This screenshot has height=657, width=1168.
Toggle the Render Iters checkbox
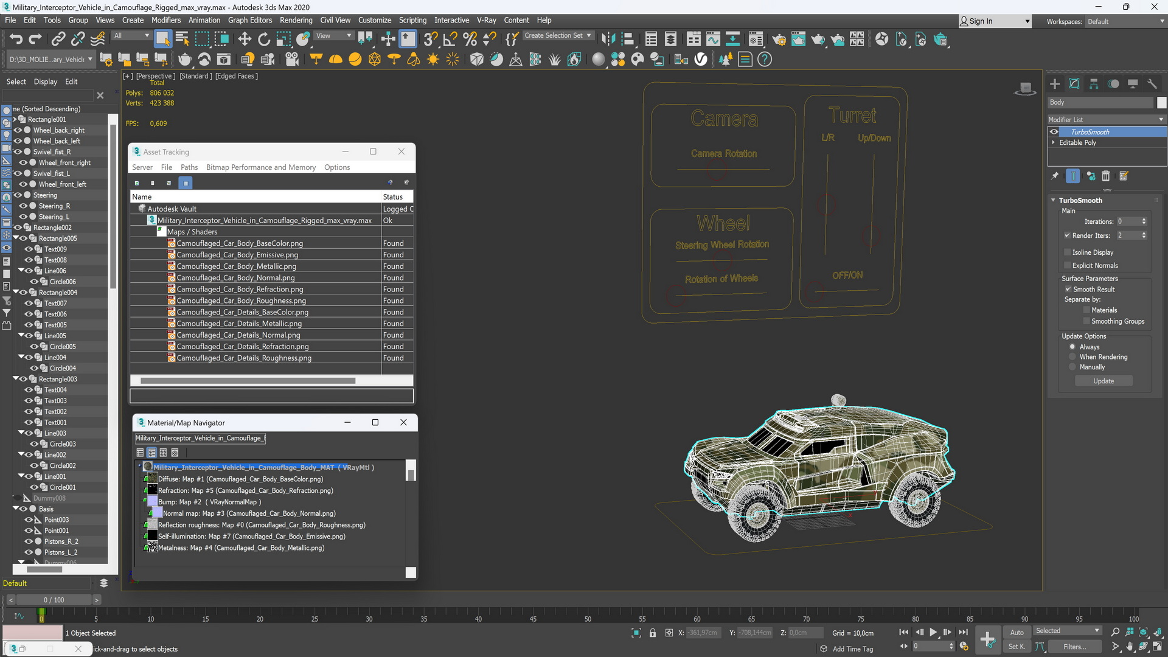pyautogui.click(x=1068, y=235)
